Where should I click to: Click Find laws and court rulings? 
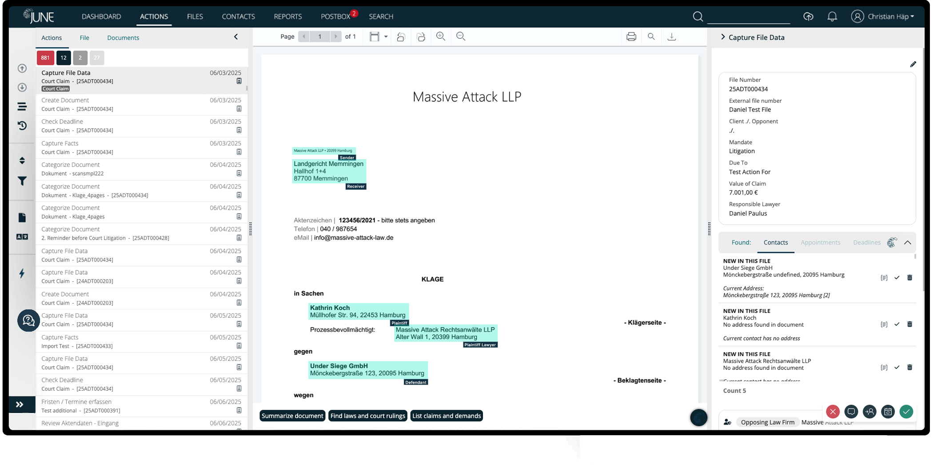(x=367, y=416)
